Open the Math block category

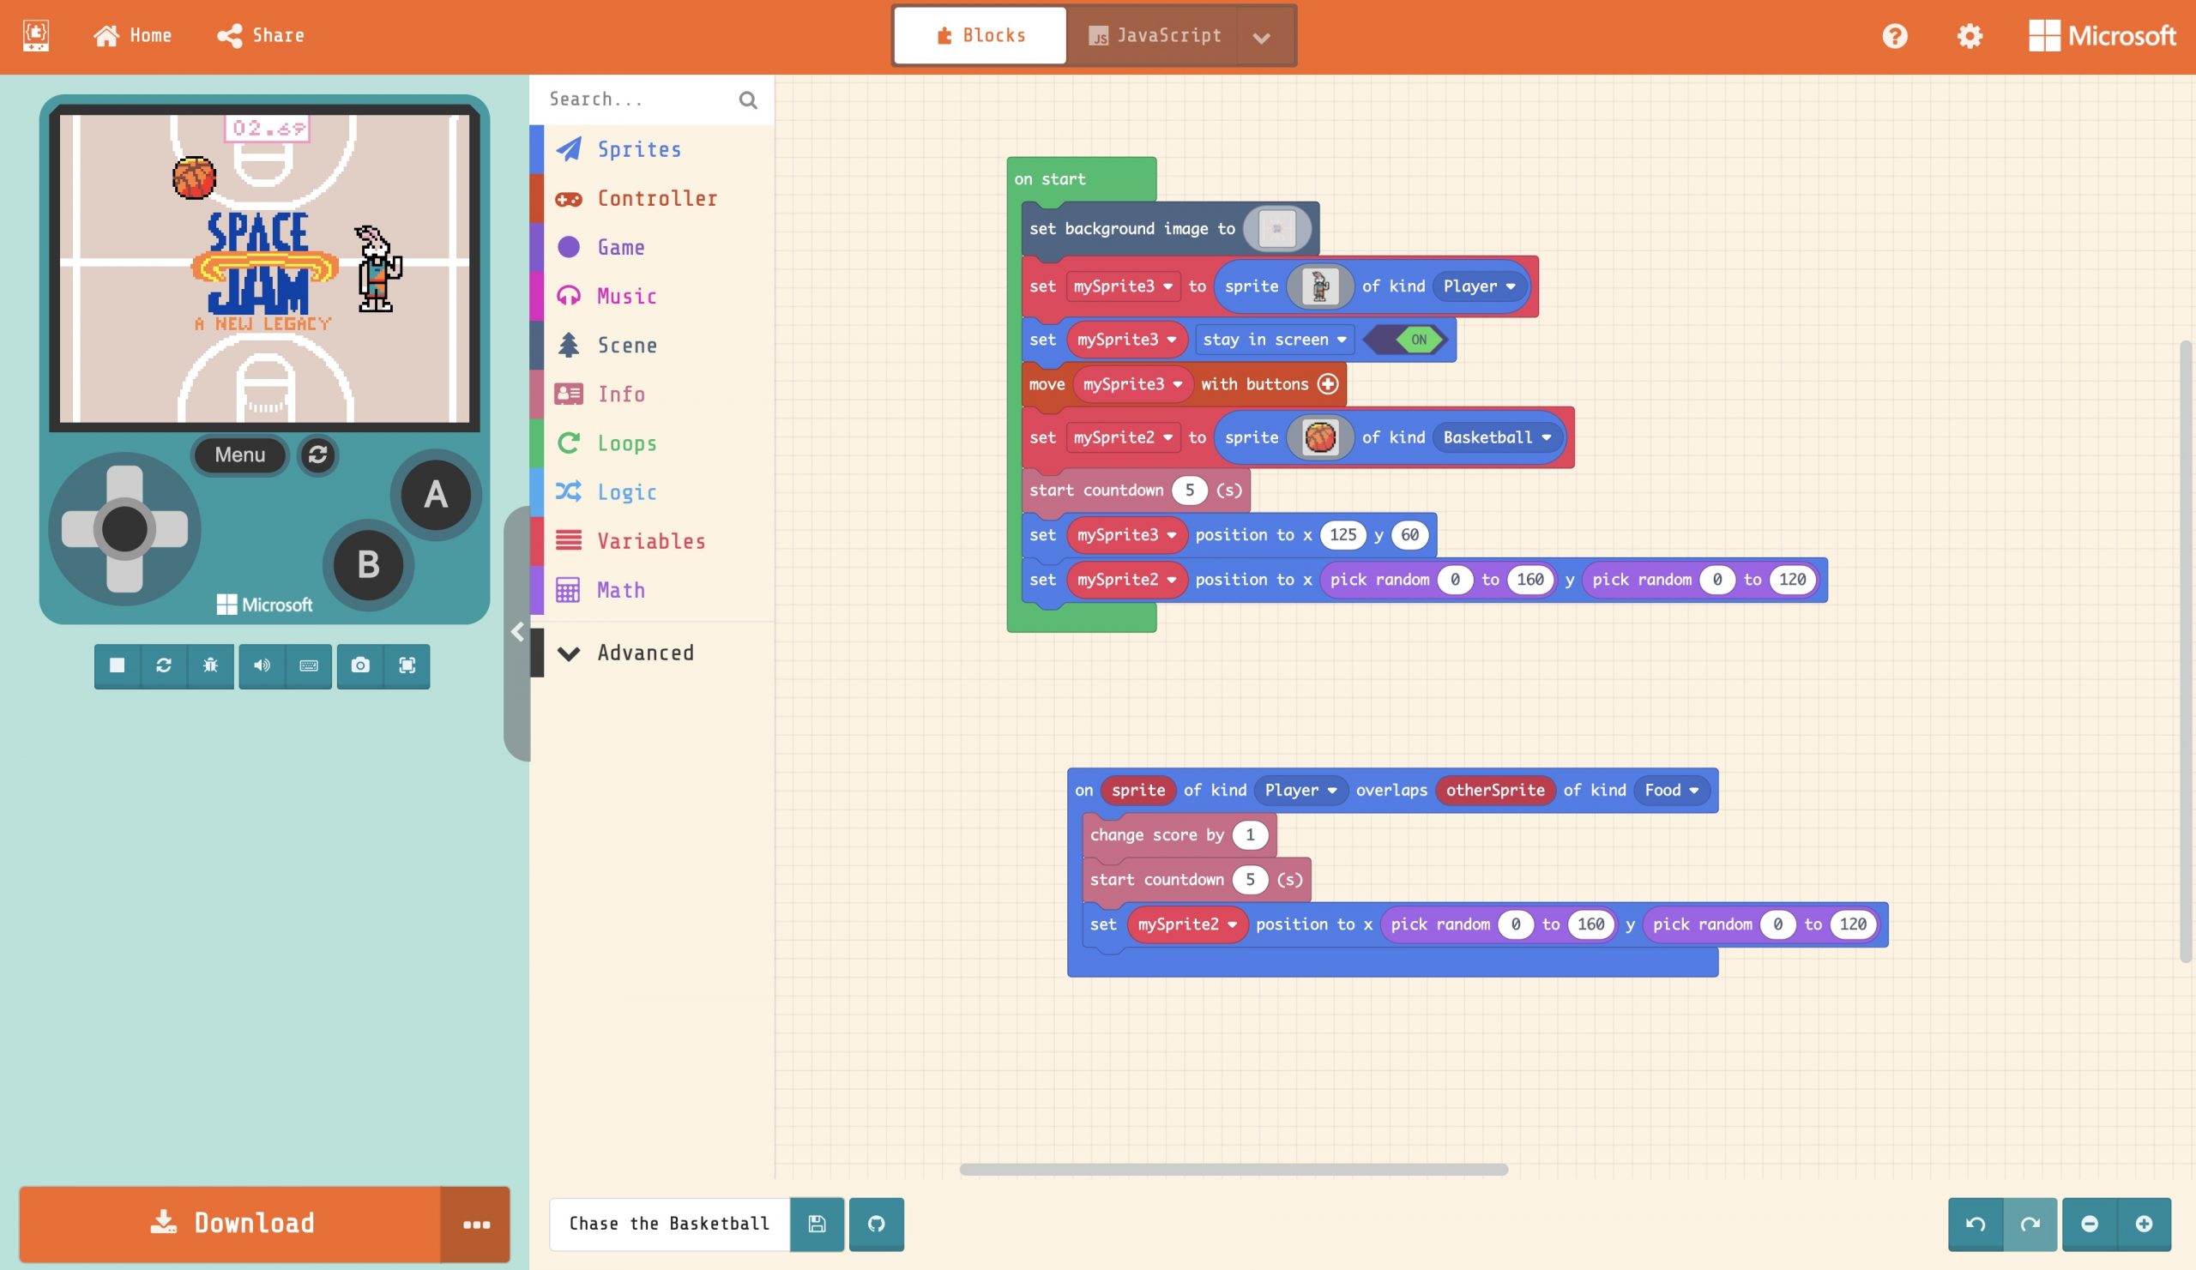coord(652,590)
